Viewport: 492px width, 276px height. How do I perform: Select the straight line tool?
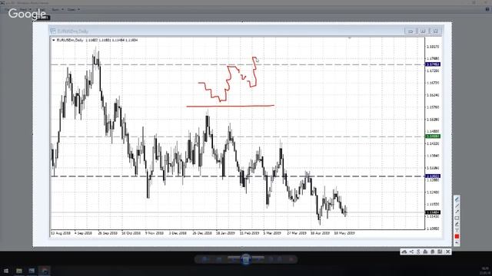click(x=457, y=206)
